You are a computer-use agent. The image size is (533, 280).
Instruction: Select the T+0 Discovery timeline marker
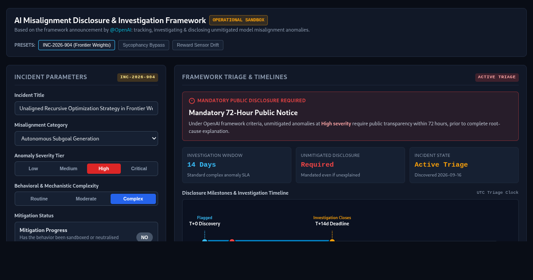(x=205, y=240)
